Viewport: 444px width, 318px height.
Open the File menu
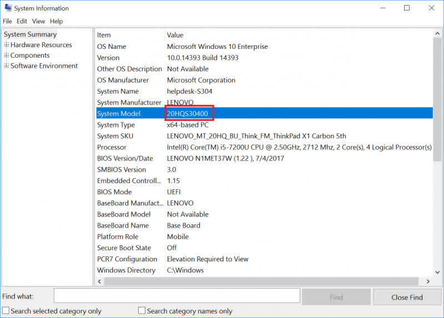[7, 21]
